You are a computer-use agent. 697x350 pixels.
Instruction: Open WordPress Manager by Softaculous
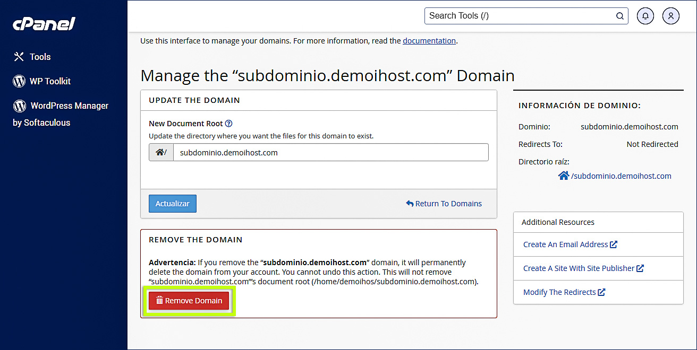coord(61,113)
